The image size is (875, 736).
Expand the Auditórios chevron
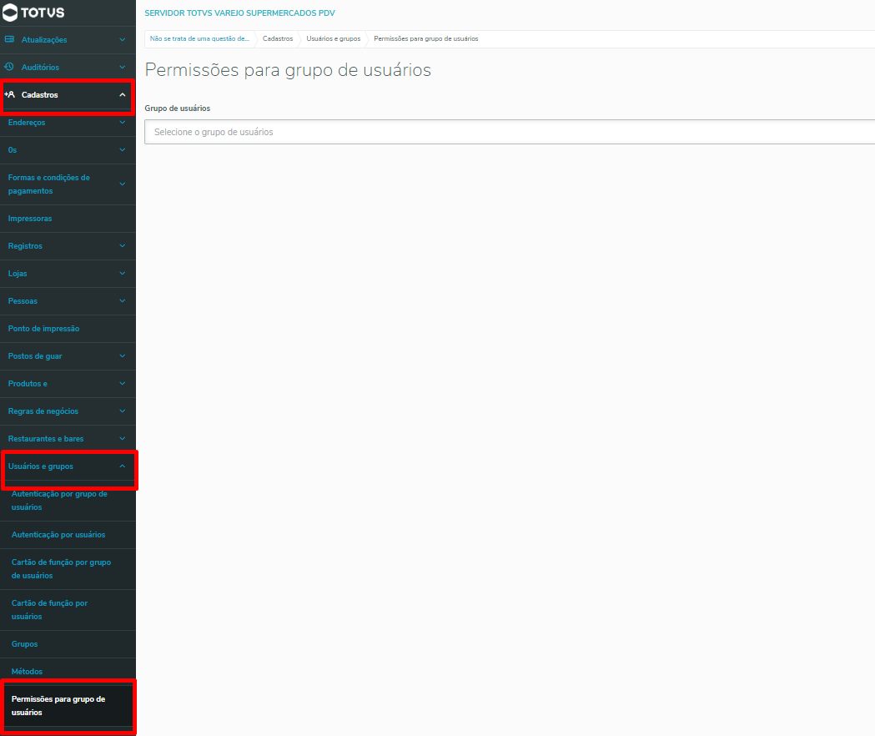tap(123, 67)
